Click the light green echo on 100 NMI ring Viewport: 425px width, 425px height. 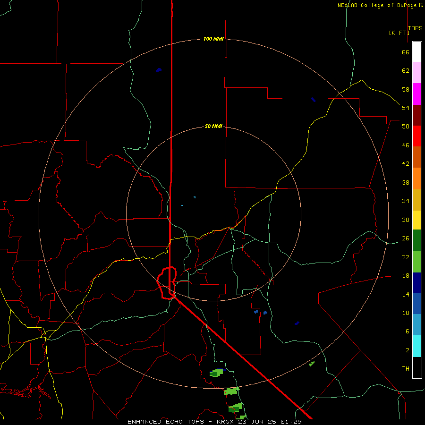click(x=232, y=391)
